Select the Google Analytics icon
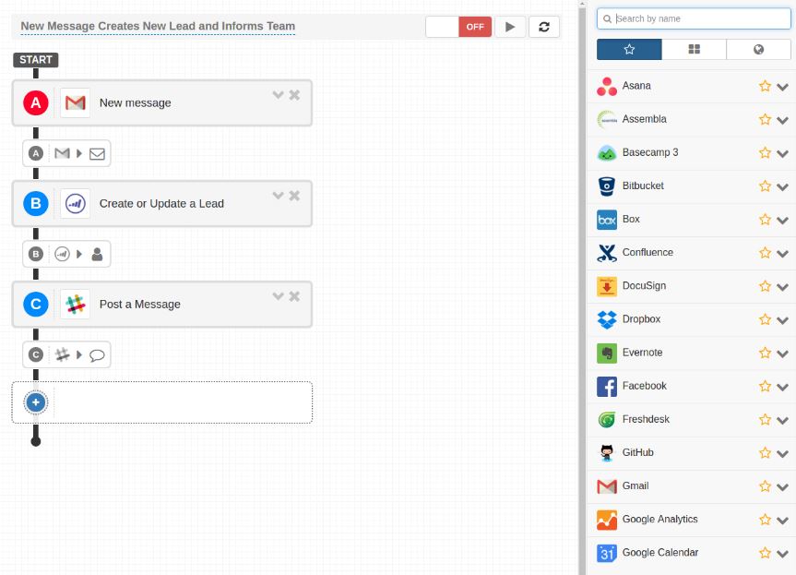The height and width of the screenshot is (575, 796). [x=607, y=520]
